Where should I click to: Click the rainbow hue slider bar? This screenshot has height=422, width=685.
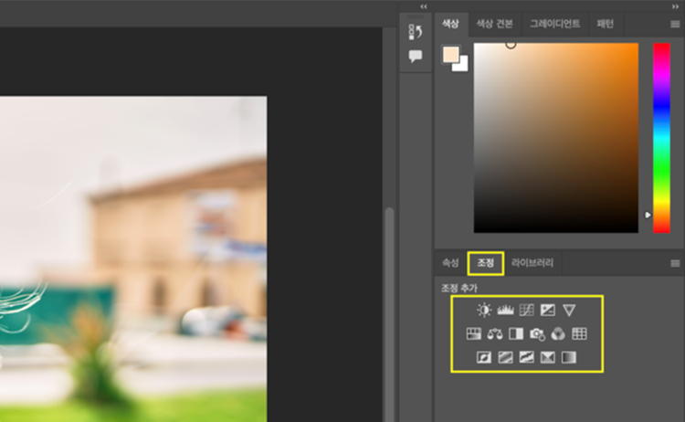pos(661,138)
